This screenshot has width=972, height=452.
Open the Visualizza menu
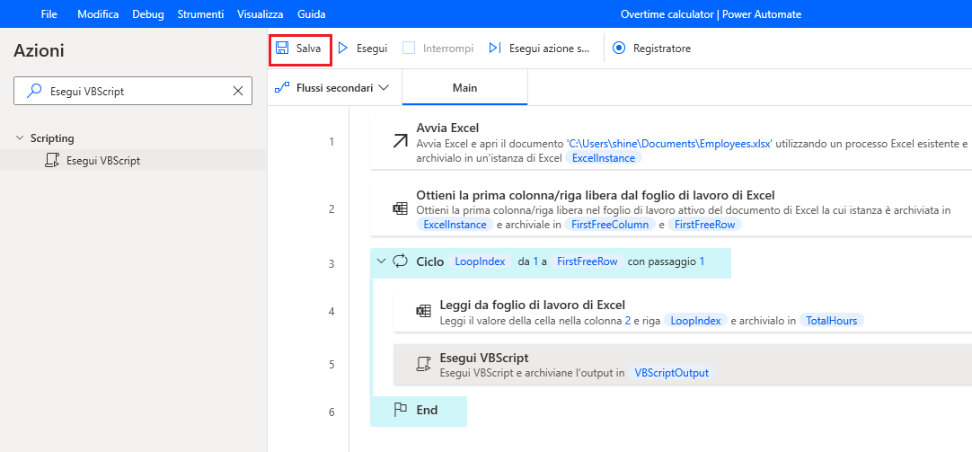pos(260,13)
